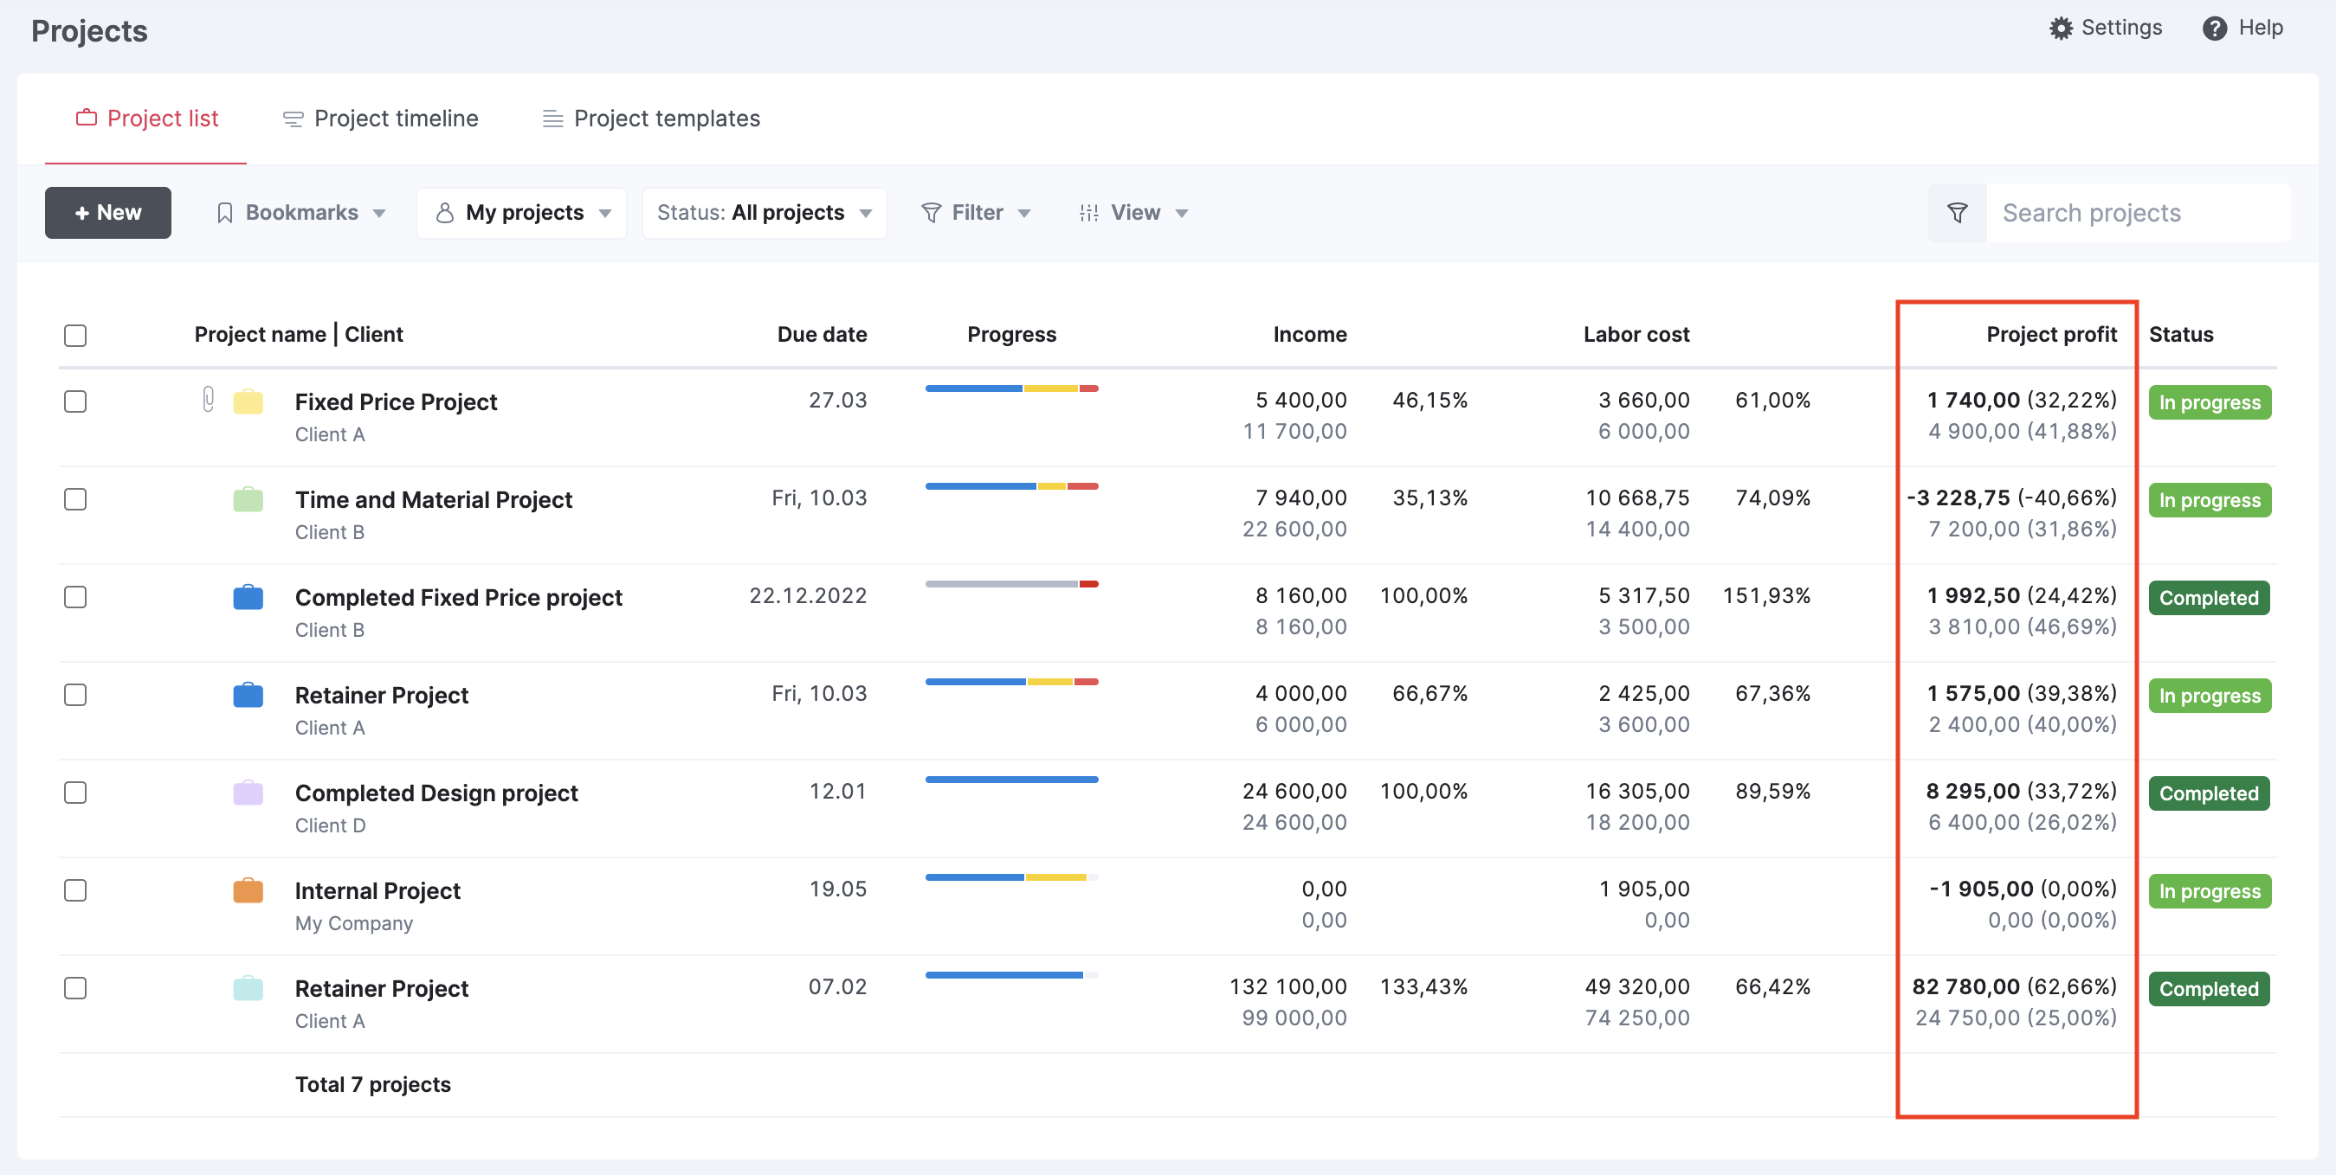Toggle checkbox next to Time and Material Project

(x=78, y=499)
